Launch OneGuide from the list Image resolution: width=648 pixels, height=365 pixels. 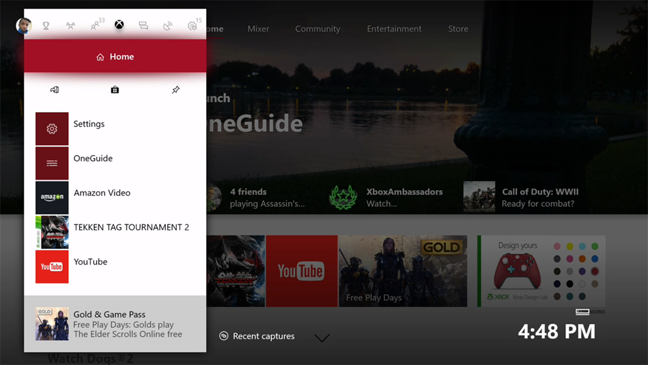[115, 163]
